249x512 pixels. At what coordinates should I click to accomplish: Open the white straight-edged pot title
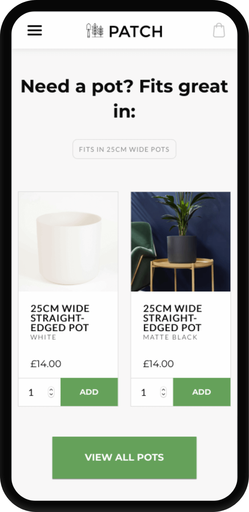point(60,318)
